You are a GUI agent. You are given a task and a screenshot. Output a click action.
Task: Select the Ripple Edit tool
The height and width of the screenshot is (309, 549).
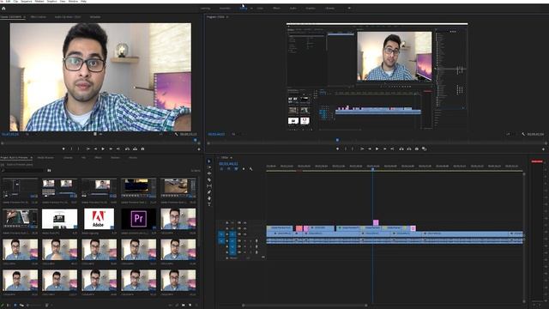209,173
